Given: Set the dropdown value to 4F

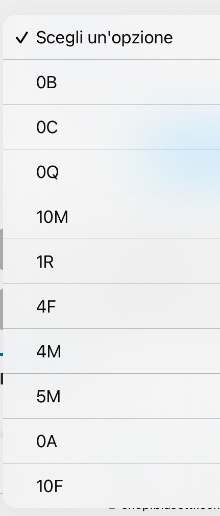Looking at the screenshot, I should (x=112, y=306).
